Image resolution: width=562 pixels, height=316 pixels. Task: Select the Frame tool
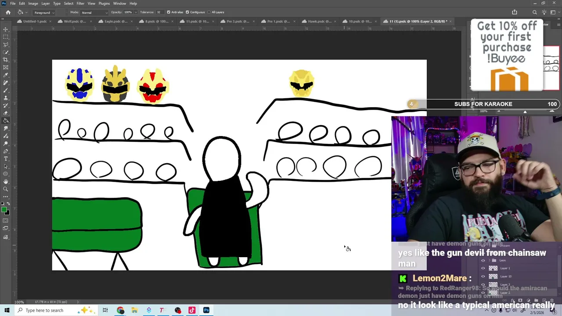(x=6, y=67)
